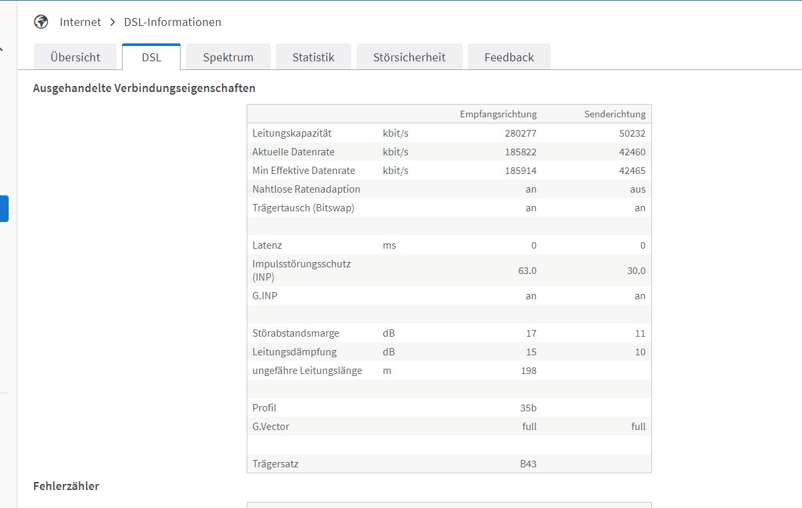Click the Trägersatz row label
Screen dimensions: 802x508
click(x=275, y=464)
